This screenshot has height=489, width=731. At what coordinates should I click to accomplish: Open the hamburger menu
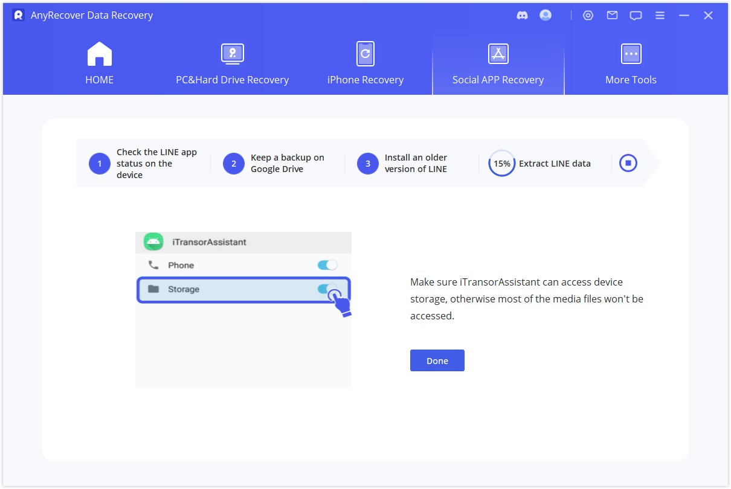pyautogui.click(x=660, y=15)
